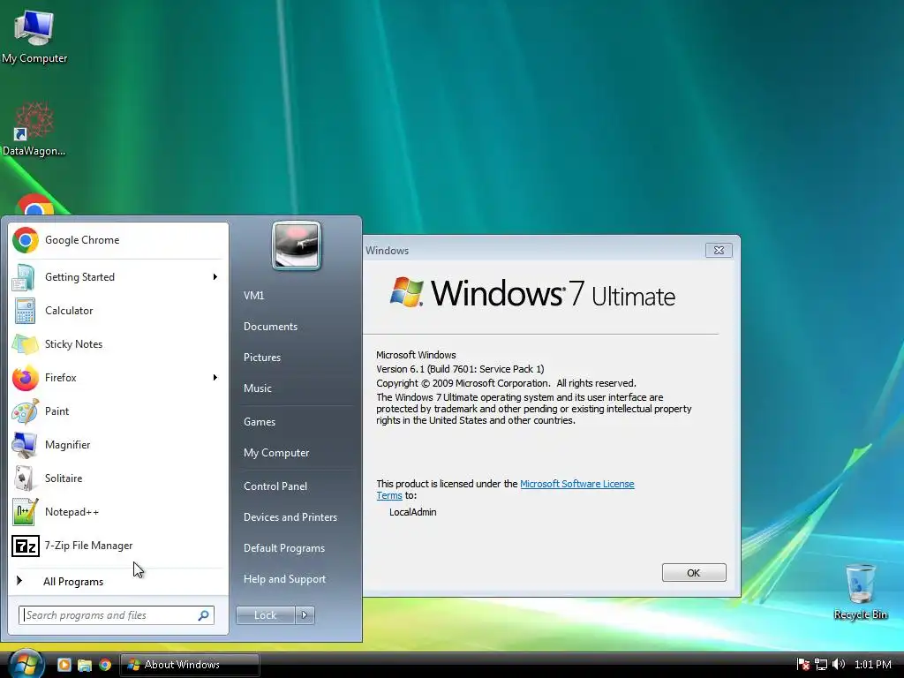Click the Lock button

(265, 615)
